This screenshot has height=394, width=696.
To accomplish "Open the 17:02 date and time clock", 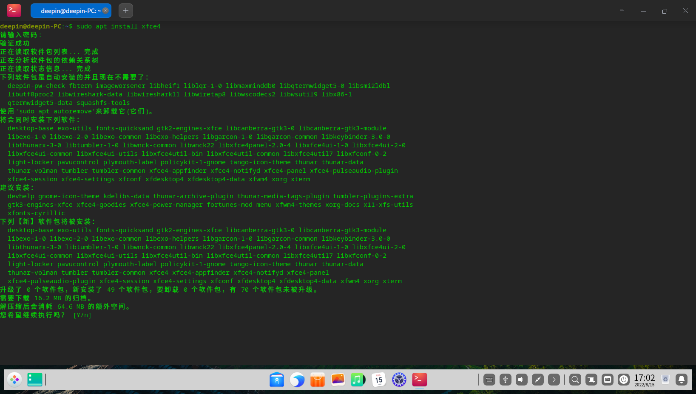I will [x=645, y=380].
